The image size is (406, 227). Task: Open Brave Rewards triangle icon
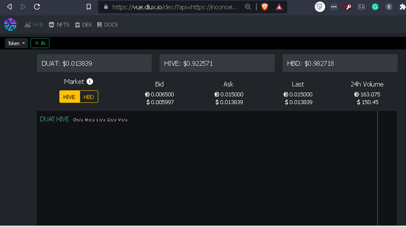click(279, 7)
